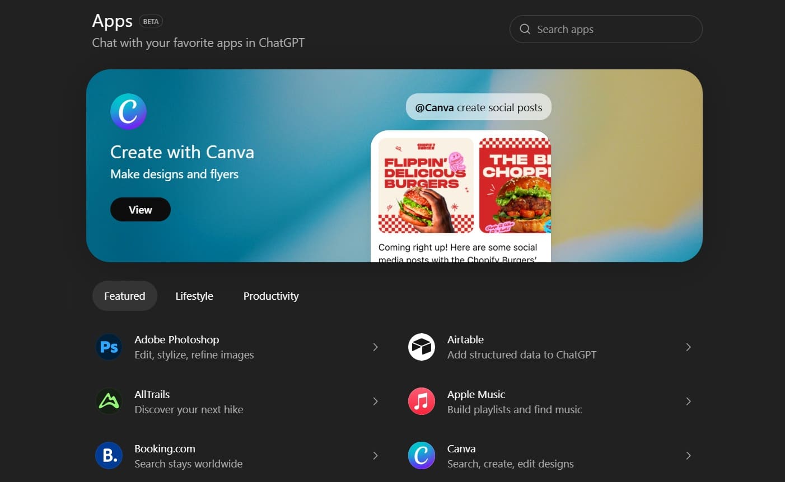
Task: Open the Adobe Photoshop app icon
Action: tap(109, 347)
